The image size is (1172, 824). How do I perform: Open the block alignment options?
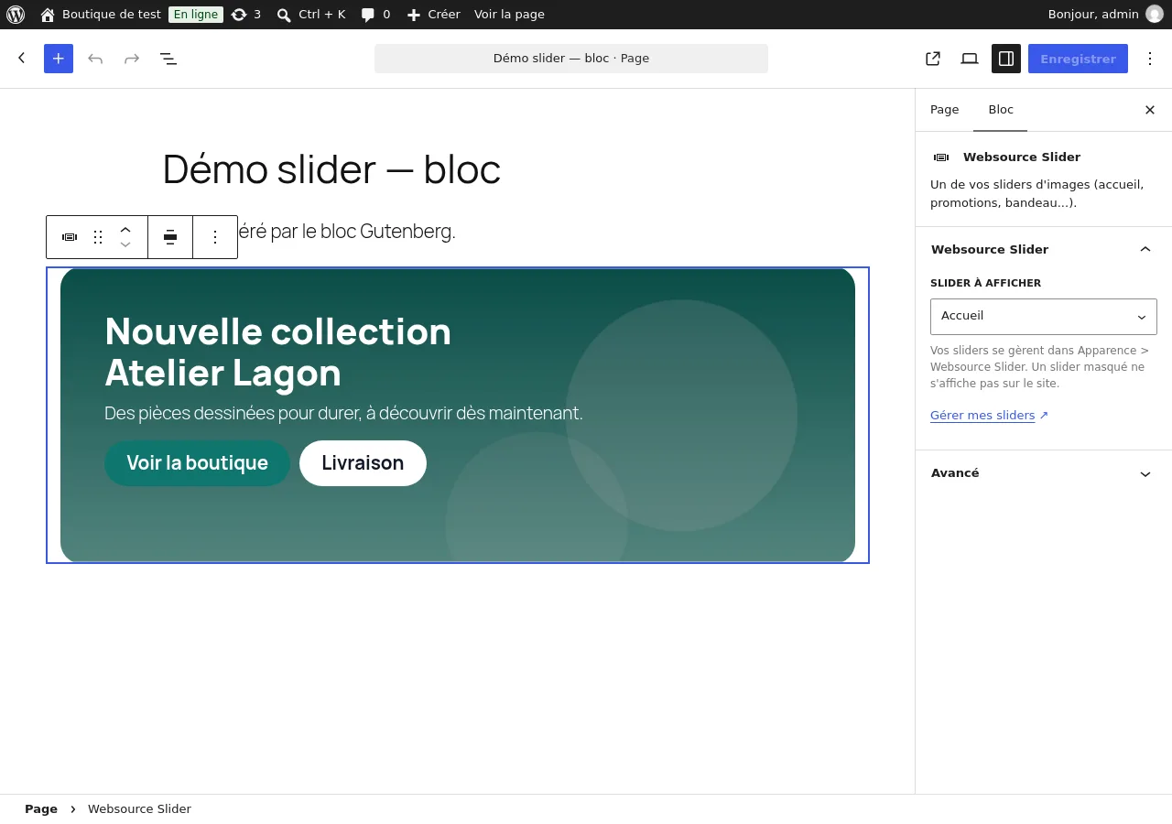pos(170,237)
